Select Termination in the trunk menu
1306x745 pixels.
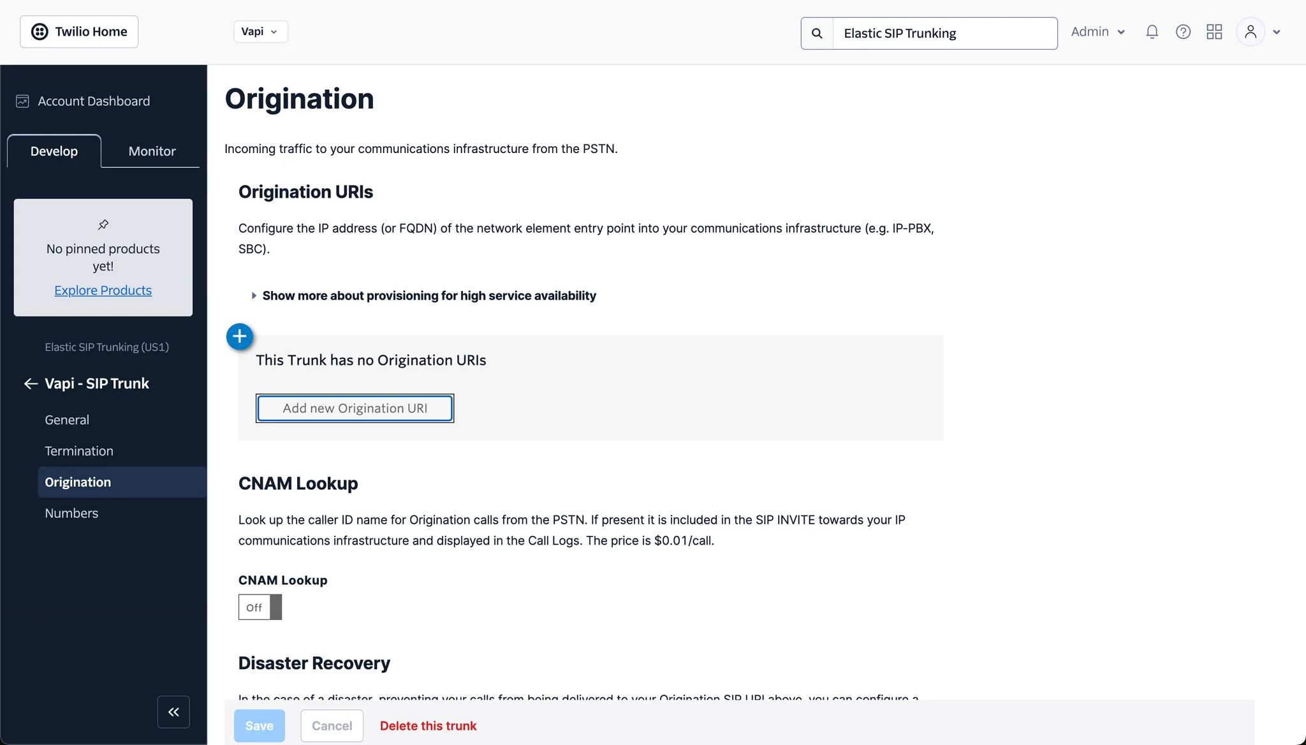click(x=79, y=450)
